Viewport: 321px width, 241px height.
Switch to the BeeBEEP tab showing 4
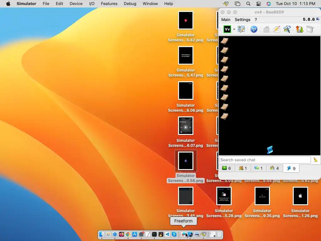(274, 168)
